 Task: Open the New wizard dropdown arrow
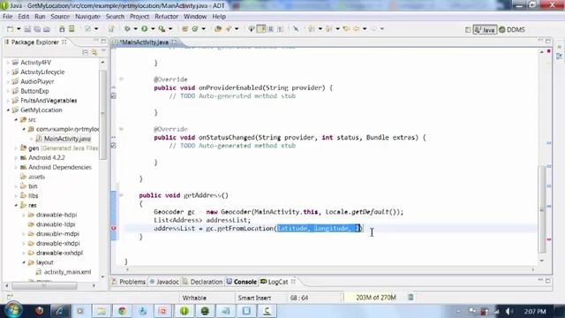[19, 29]
